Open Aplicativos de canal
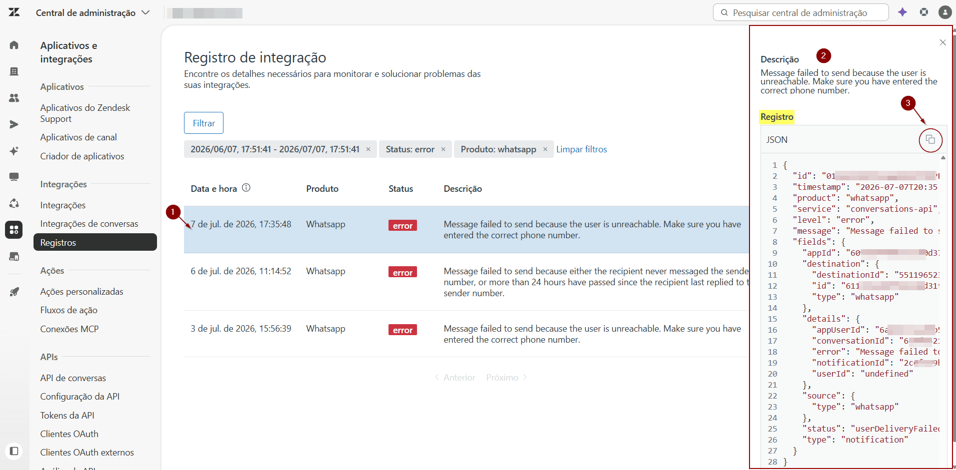 pyautogui.click(x=78, y=137)
